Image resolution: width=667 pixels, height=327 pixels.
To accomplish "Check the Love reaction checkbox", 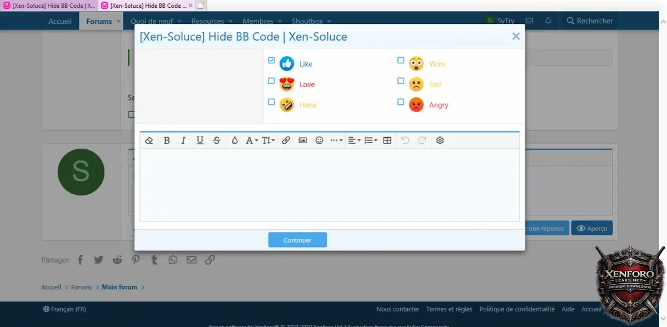I will tap(271, 81).
